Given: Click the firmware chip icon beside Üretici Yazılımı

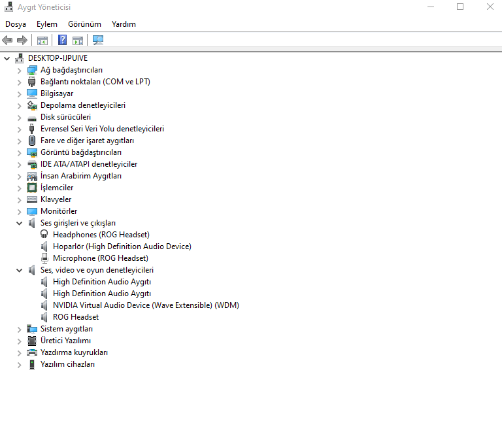Looking at the screenshot, I should pyautogui.click(x=32, y=341).
